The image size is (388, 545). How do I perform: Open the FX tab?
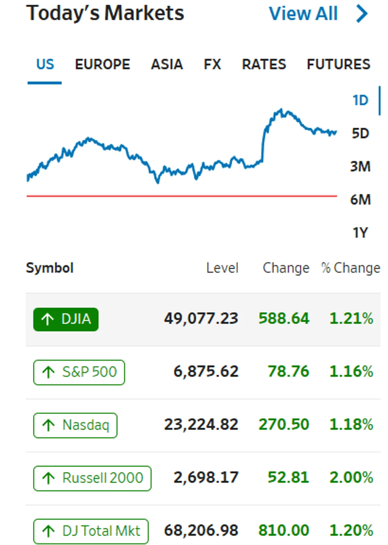coord(212,64)
